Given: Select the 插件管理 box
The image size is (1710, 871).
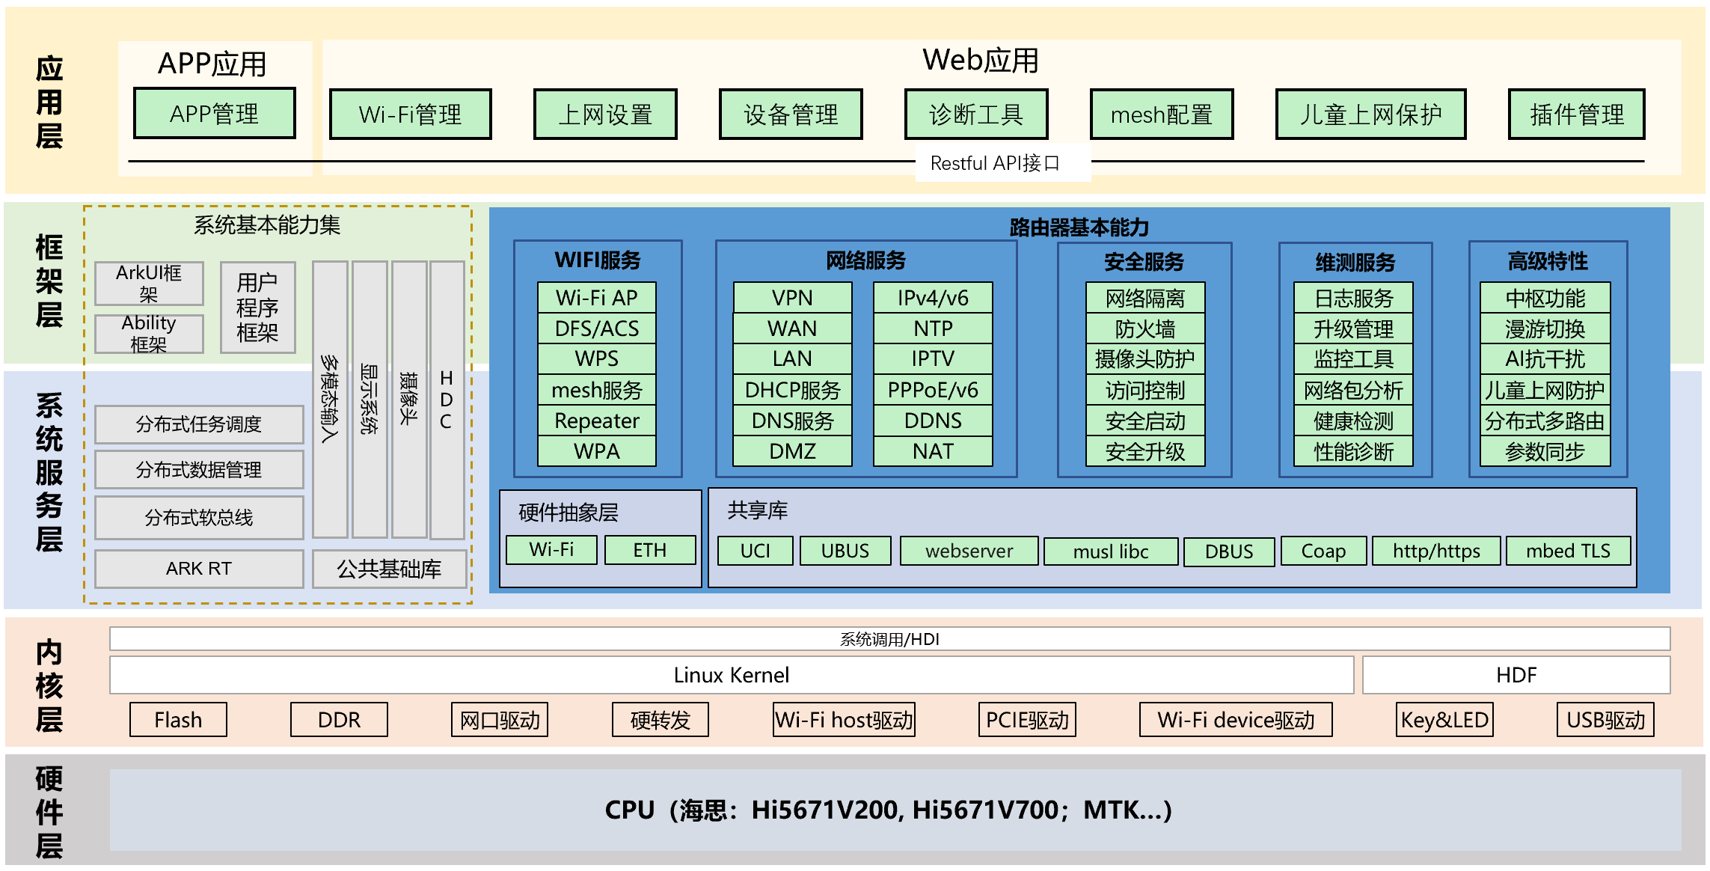Looking at the screenshot, I should tap(1577, 114).
